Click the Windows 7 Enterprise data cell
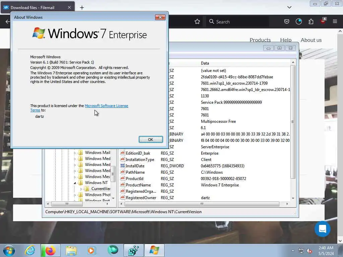 tap(220, 185)
